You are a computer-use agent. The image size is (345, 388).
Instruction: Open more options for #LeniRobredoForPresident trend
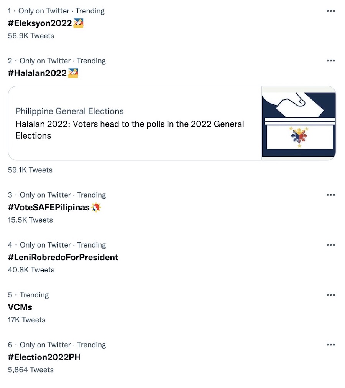(x=330, y=245)
